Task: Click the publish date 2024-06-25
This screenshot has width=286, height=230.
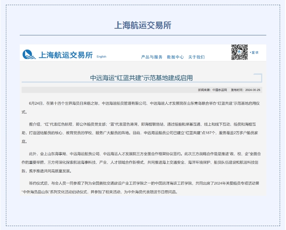Action: pos(252,90)
